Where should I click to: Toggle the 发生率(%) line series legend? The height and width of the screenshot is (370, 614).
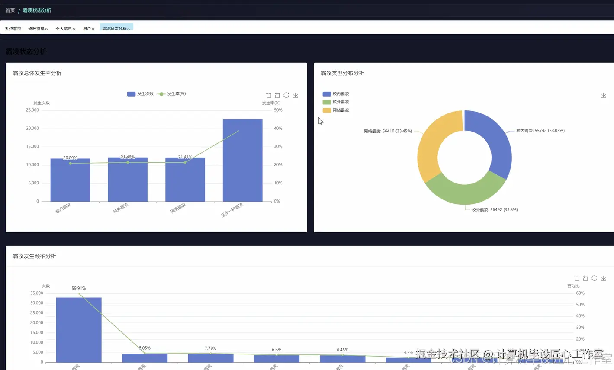pyautogui.click(x=172, y=94)
